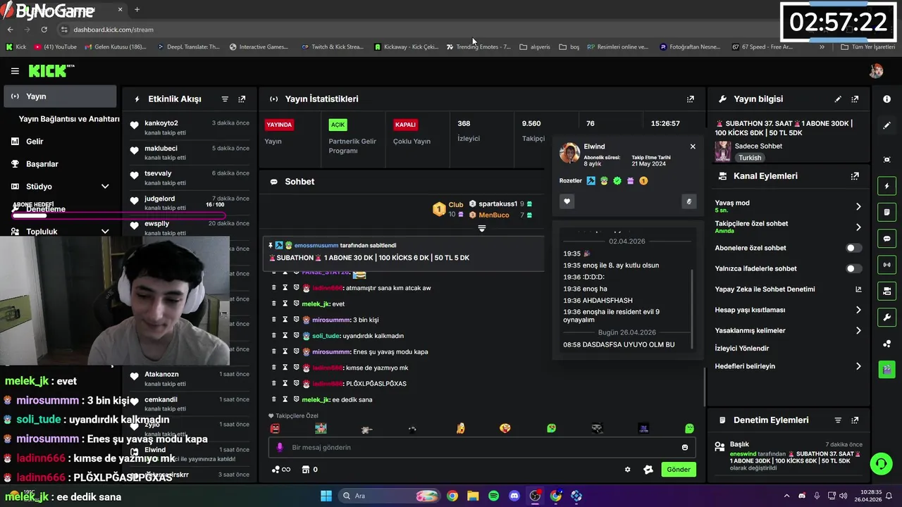The height and width of the screenshot is (507, 902).
Task: Follow Elwind with the heart button
Action: tap(567, 201)
